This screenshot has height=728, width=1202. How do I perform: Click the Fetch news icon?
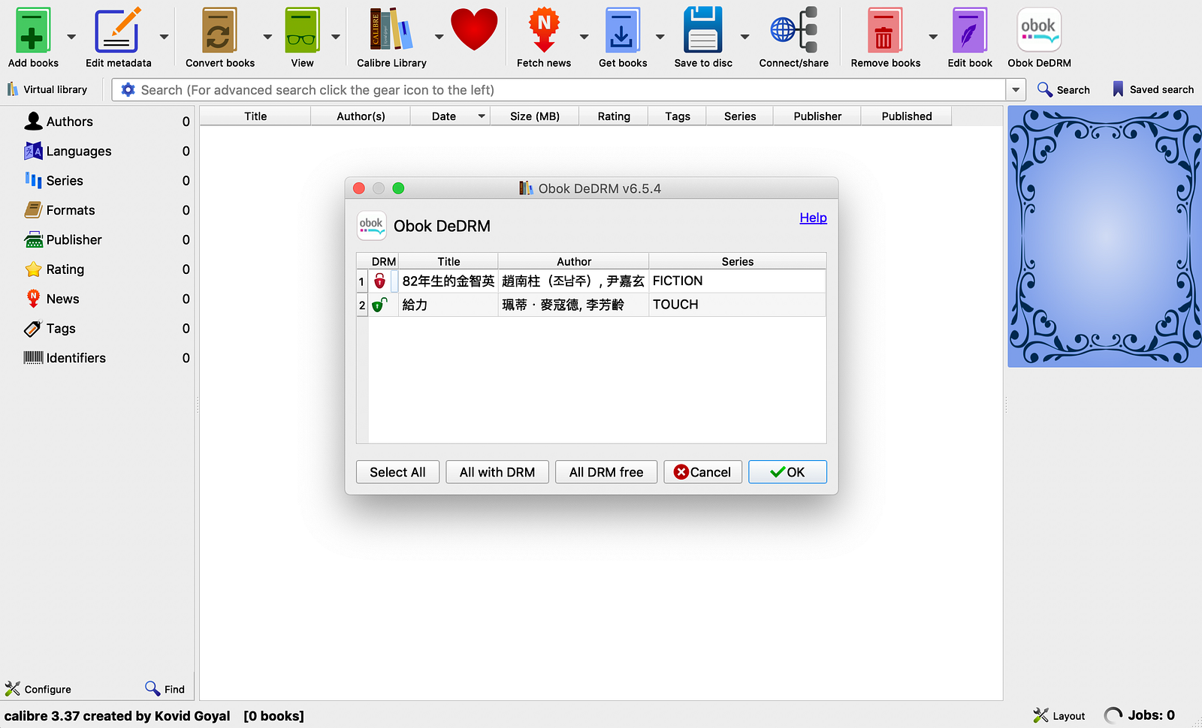point(544,31)
